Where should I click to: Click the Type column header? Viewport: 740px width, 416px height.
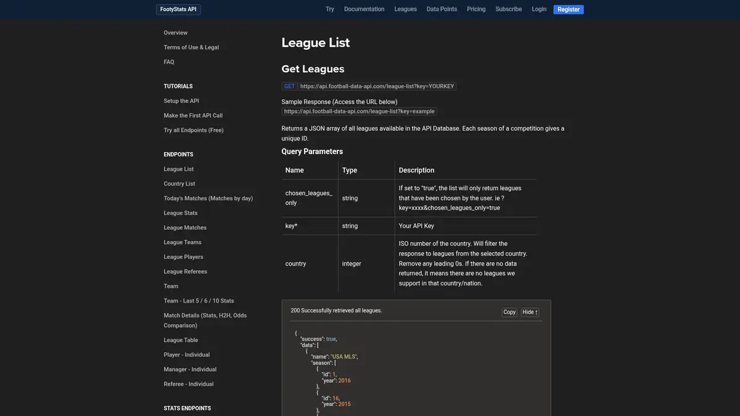coord(350,170)
